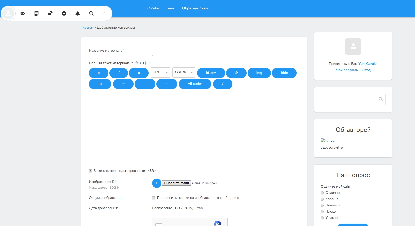415x226 pixels.
Task: Click the blue plus add-image button
Action: (x=157, y=183)
